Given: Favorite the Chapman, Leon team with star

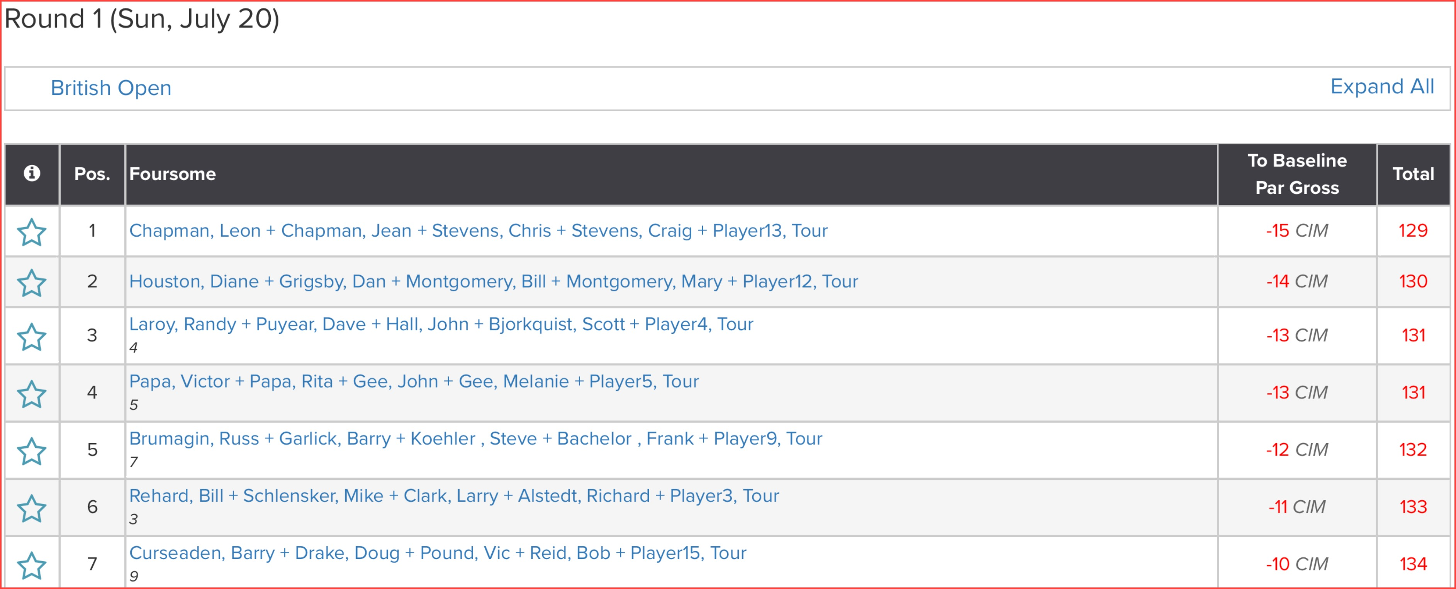Looking at the screenshot, I should tap(32, 232).
